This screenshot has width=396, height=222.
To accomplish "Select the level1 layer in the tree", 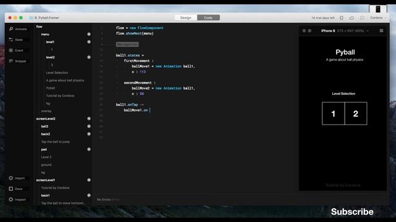I will [50, 42].
